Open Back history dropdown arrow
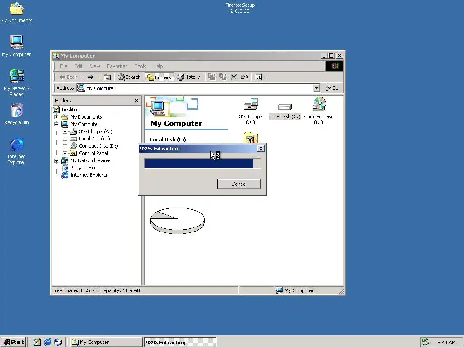The image size is (464, 348). click(82, 77)
